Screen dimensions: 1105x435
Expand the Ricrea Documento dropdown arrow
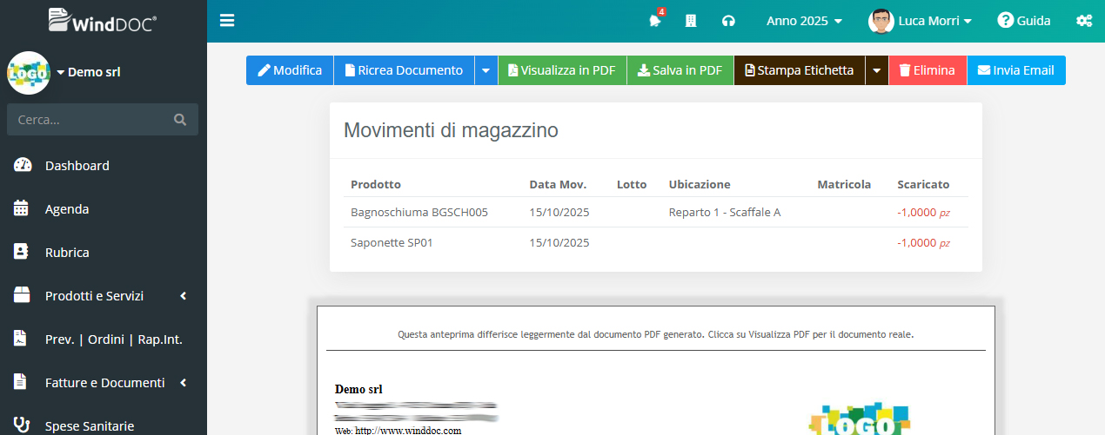click(x=486, y=70)
